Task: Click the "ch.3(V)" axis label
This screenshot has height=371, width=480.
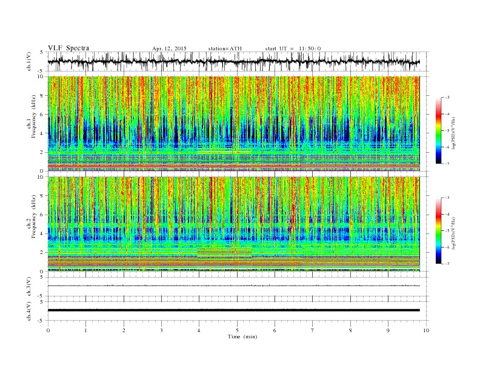Action: click(29, 287)
